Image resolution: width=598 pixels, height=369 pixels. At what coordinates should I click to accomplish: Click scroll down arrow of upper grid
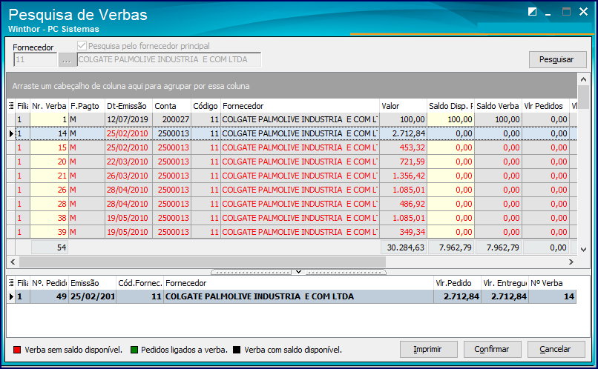pyautogui.click(x=583, y=250)
